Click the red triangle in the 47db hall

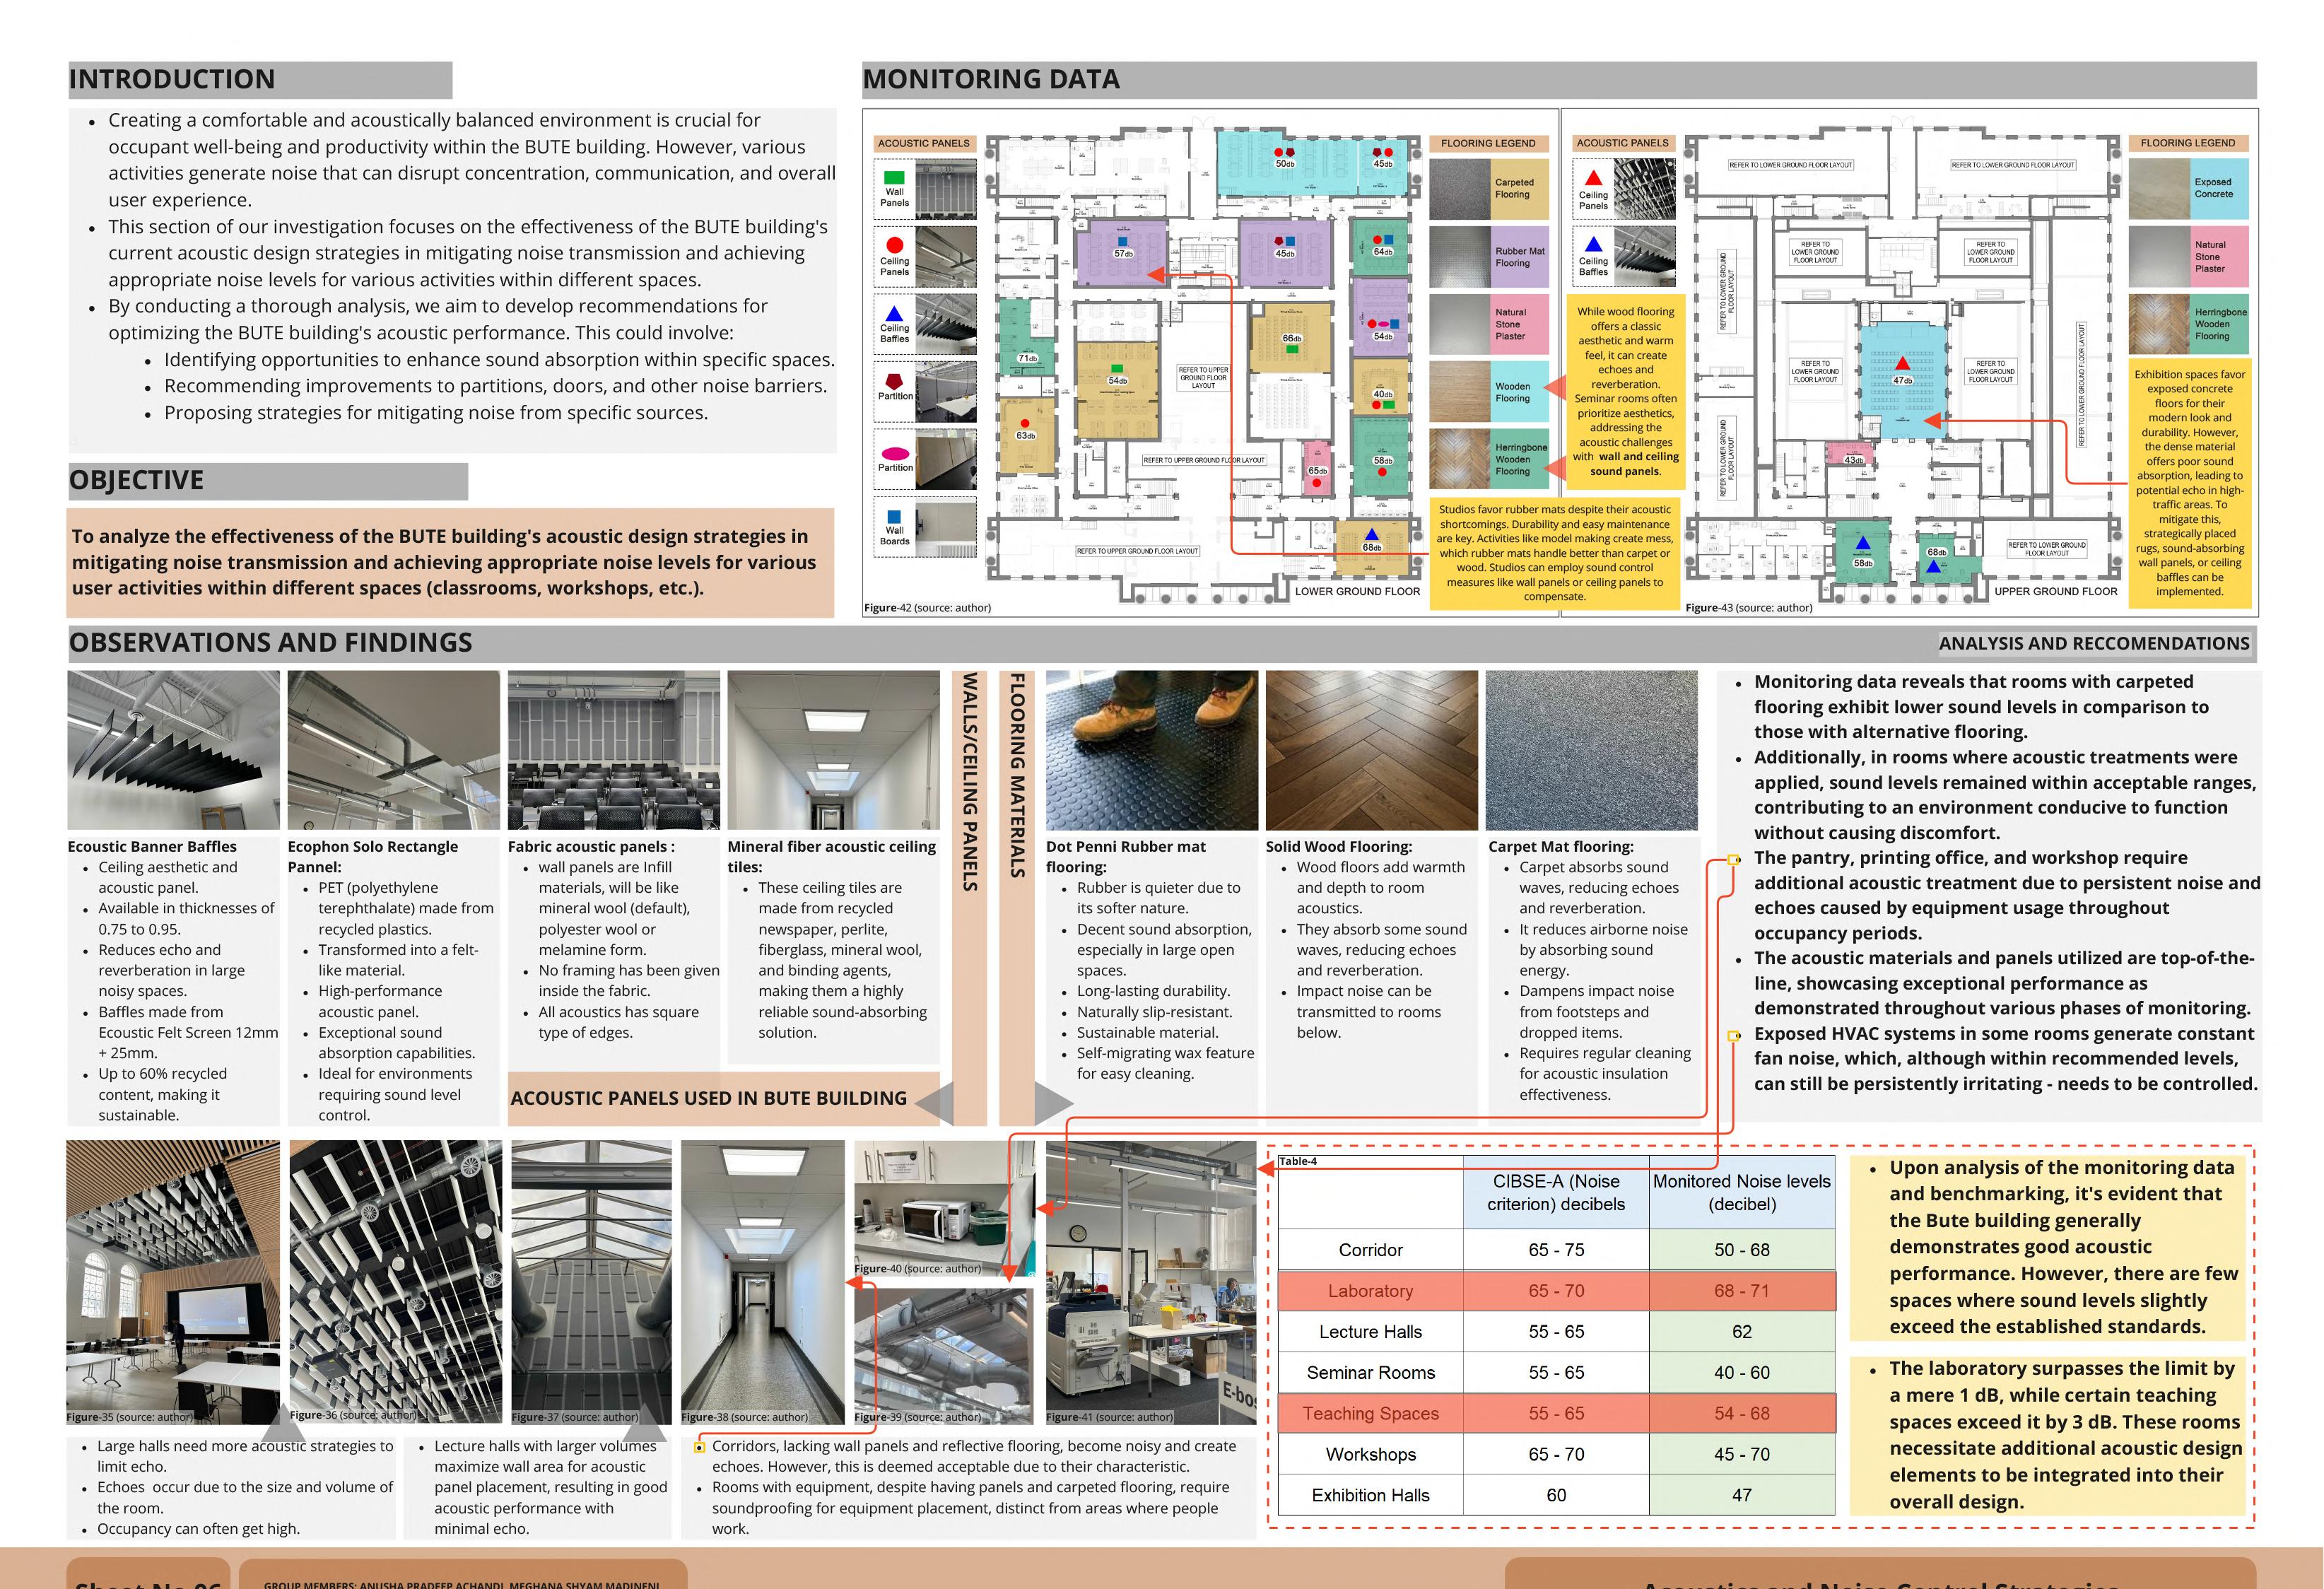[1901, 364]
